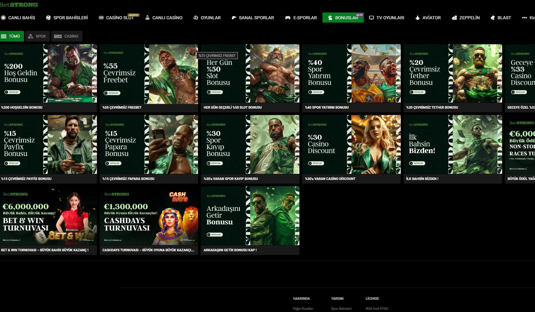This screenshot has height=312, width=535.
Task: Click Detaylar on İlk Bahsin Bizden card
Action: (x=417, y=163)
